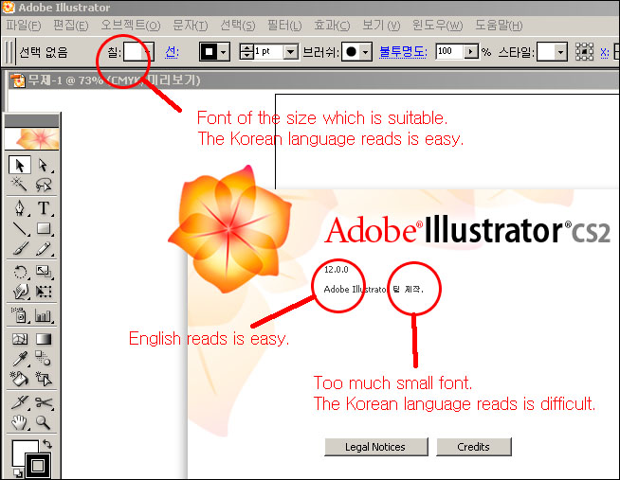Open the brush dropdown arrow
620x480 pixels.
pyautogui.click(x=366, y=52)
